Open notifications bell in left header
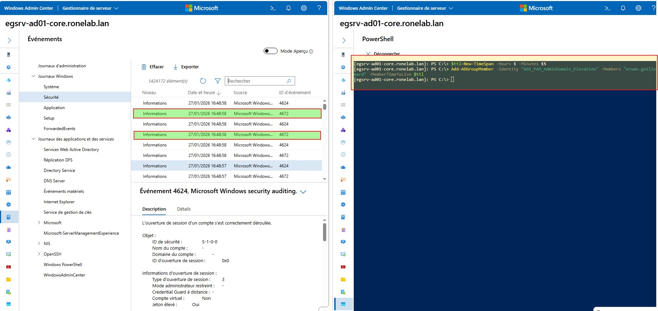 pyautogui.click(x=288, y=8)
